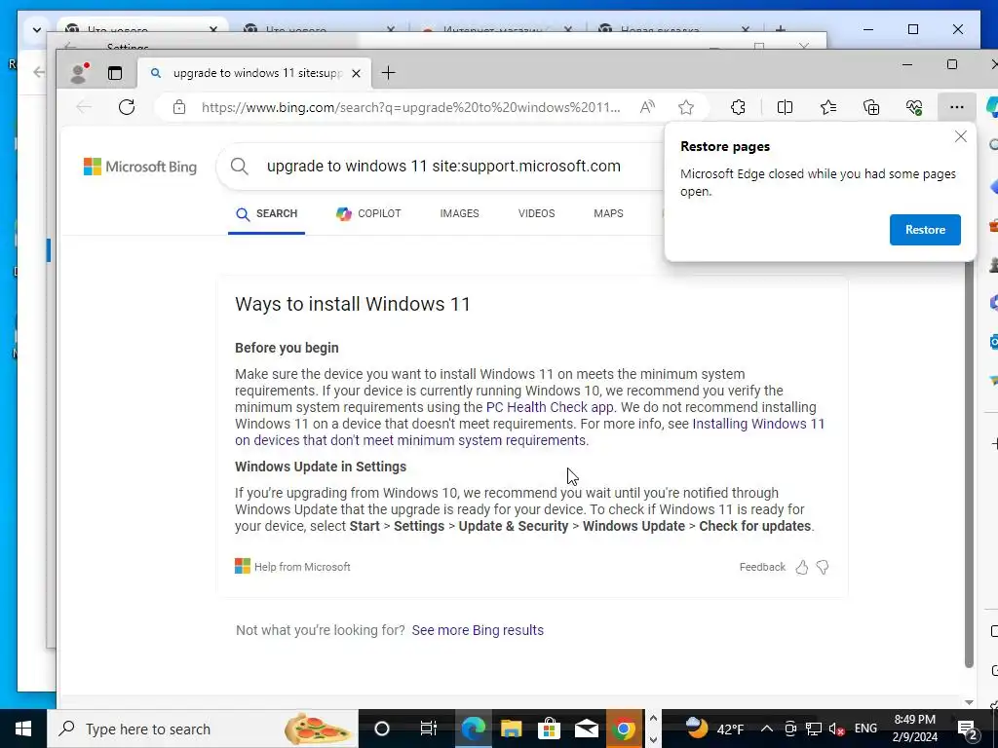This screenshot has width=998, height=748.
Task: Open Collections icon
Action: (871, 107)
